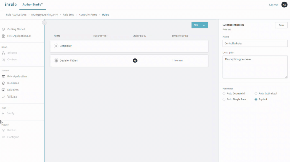Screen dimensions: 290x162
Task: Click the inrule logo
Action: pos(11,5)
